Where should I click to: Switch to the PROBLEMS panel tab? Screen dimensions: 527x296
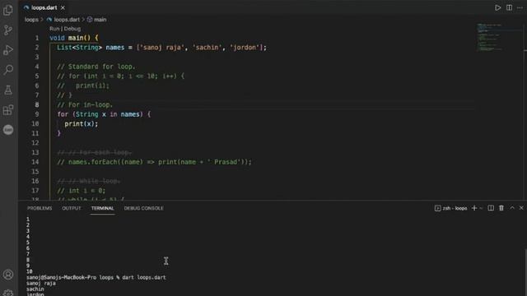click(x=40, y=208)
